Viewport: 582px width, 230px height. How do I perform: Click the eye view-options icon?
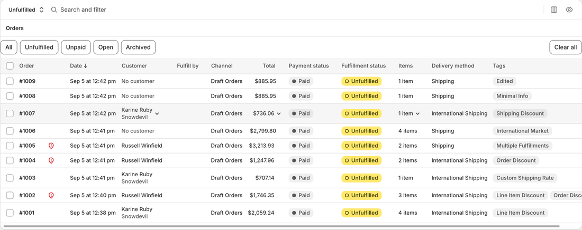569,9
